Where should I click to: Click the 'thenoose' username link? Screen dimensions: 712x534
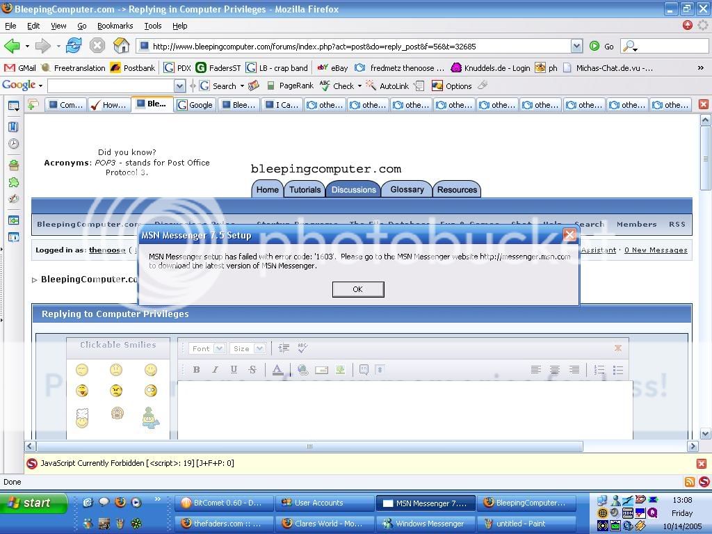tap(107, 250)
